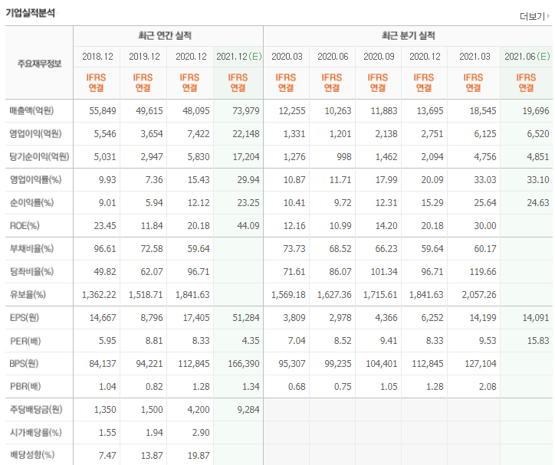The width and height of the screenshot is (555, 465).
Task: Click the 주요재무정보 header cell
Action: point(39,63)
